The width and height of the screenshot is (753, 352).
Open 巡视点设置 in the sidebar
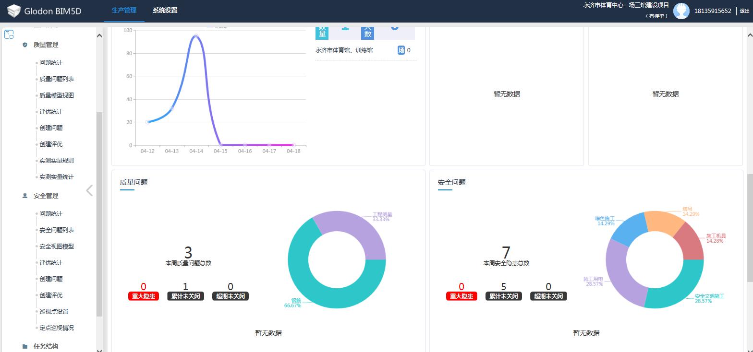[x=54, y=312]
